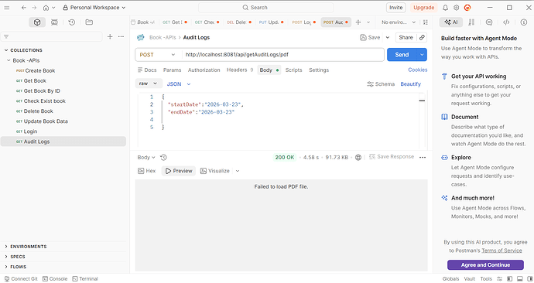Viewport: 534px width, 283px height.
Task: Open the JSON body format dropdown
Action: point(179,84)
